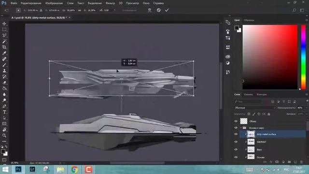Select the Magic Wand tool

pos(4,42)
